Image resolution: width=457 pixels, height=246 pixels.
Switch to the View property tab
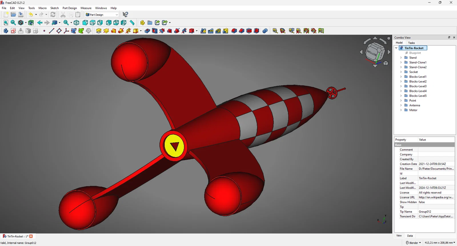pyautogui.click(x=399, y=236)
